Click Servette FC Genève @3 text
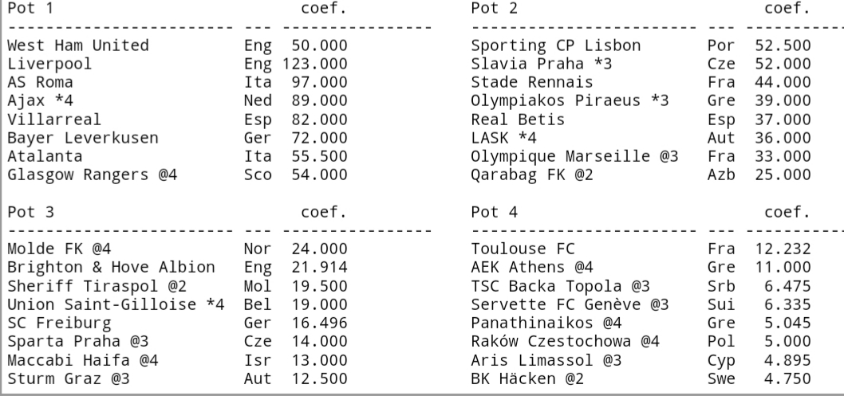Viewport: 844px width, 396px height. coord(570,304)
